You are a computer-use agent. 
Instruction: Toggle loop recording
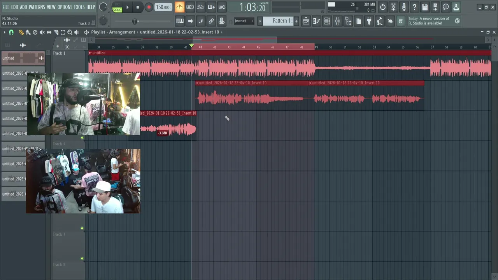(222, 7)
